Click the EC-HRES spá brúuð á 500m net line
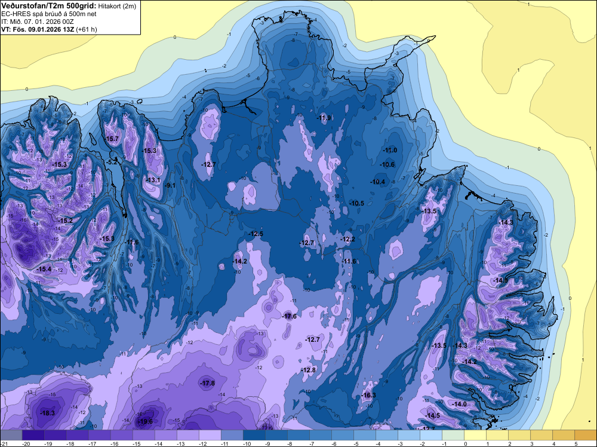 [49, 14]
